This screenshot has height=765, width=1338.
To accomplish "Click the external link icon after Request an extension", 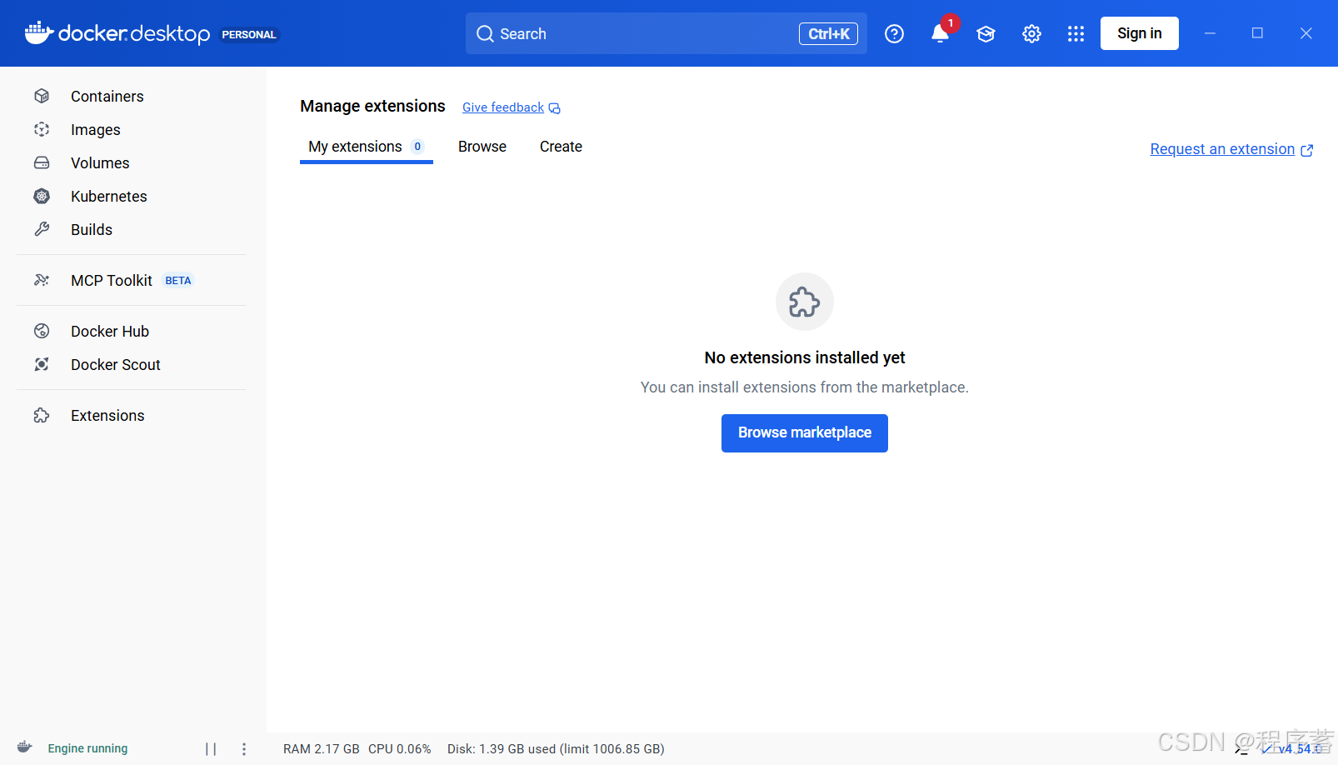I will 1307,150.
